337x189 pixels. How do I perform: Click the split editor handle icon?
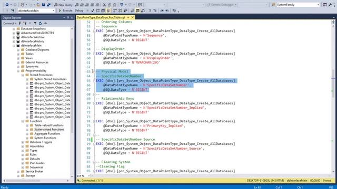click(333, 22)
